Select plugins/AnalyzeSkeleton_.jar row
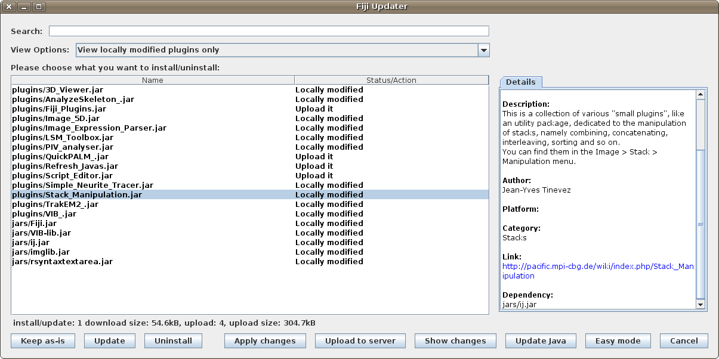 point(250,100)
